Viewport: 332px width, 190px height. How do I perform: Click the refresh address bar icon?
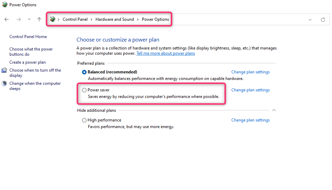point(323,20)
